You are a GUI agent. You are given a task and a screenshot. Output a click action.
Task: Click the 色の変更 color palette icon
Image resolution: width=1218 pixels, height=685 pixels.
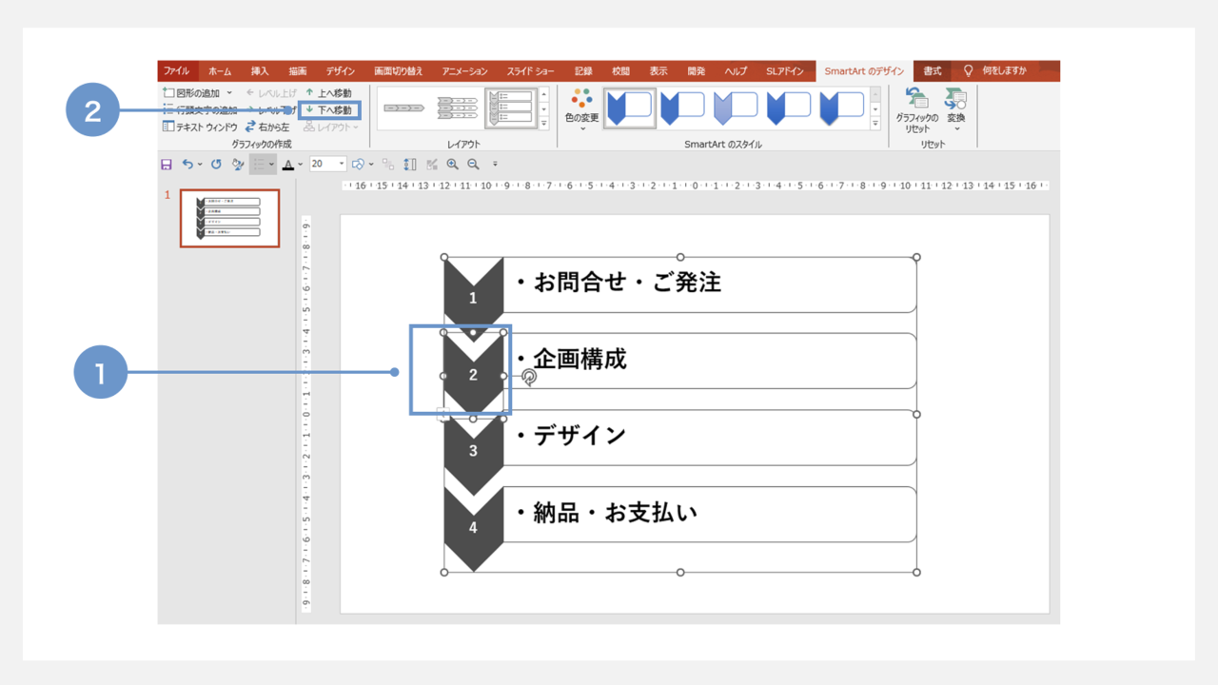pos(582,98)
